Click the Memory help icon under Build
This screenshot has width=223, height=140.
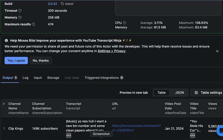tap(20, 17)
